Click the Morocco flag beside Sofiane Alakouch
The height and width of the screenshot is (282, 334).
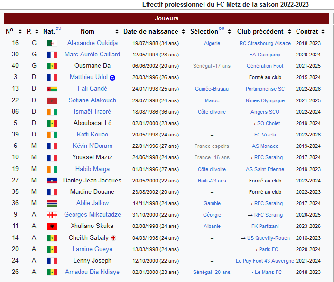click(x=52, y=100)
